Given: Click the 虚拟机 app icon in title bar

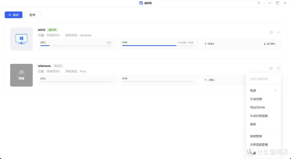Looking at the screenshot, I should click(x=140, y=3).
